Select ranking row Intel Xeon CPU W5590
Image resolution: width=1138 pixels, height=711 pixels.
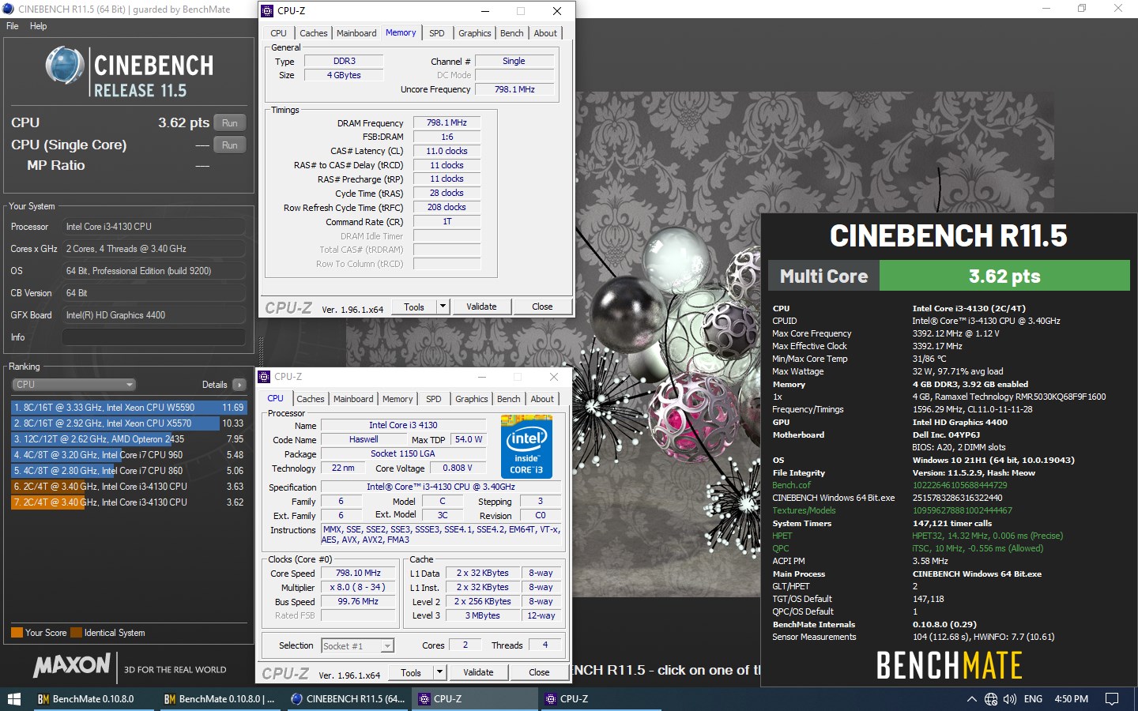pos(129,408)
